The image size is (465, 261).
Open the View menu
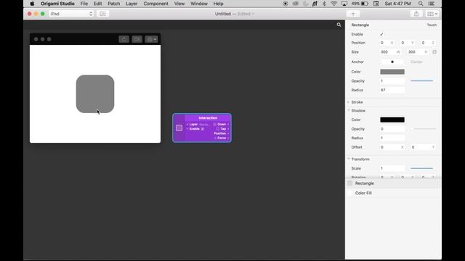[179, 4]
